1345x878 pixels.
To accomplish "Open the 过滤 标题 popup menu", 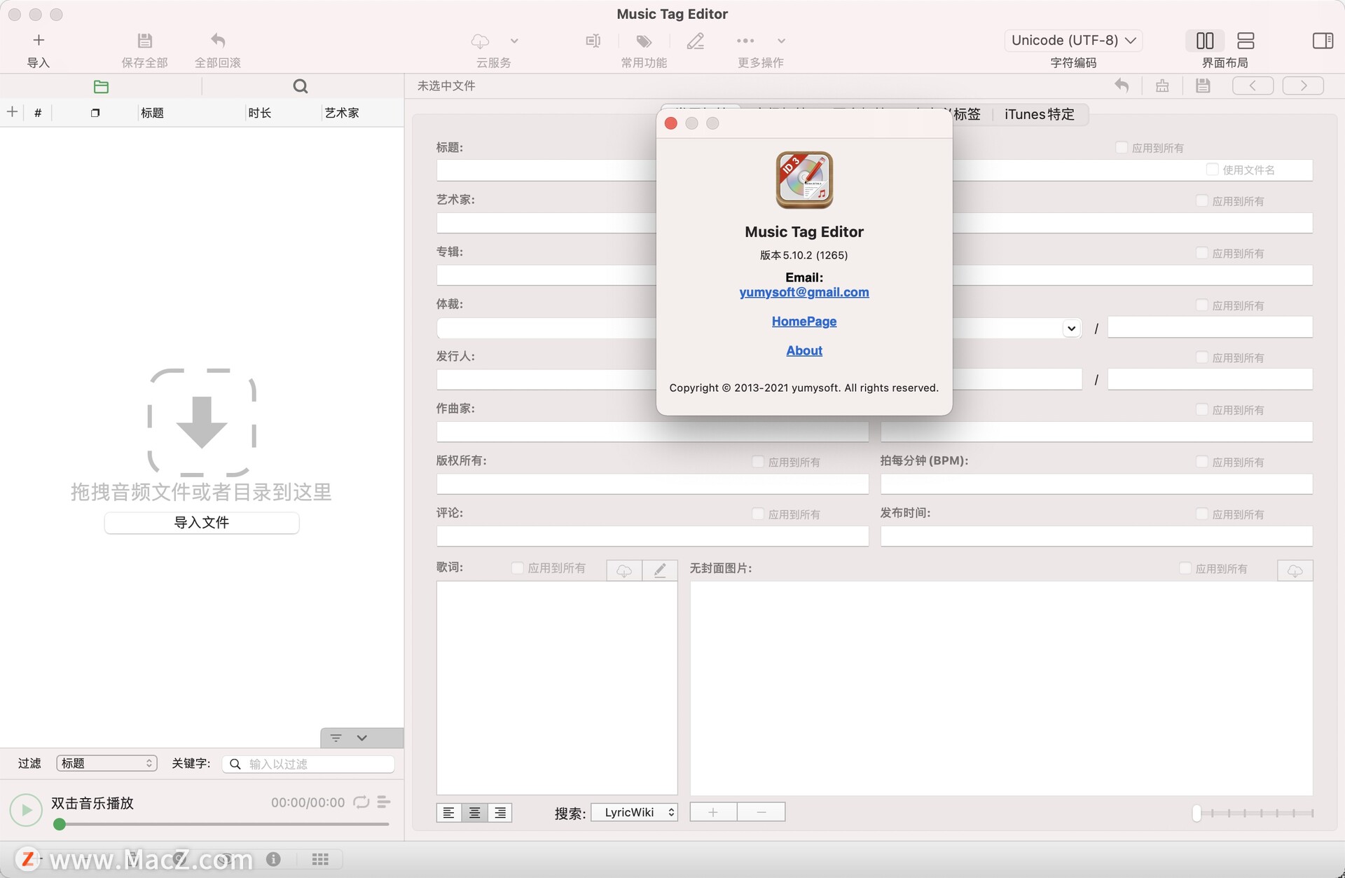I will (106, 763).
